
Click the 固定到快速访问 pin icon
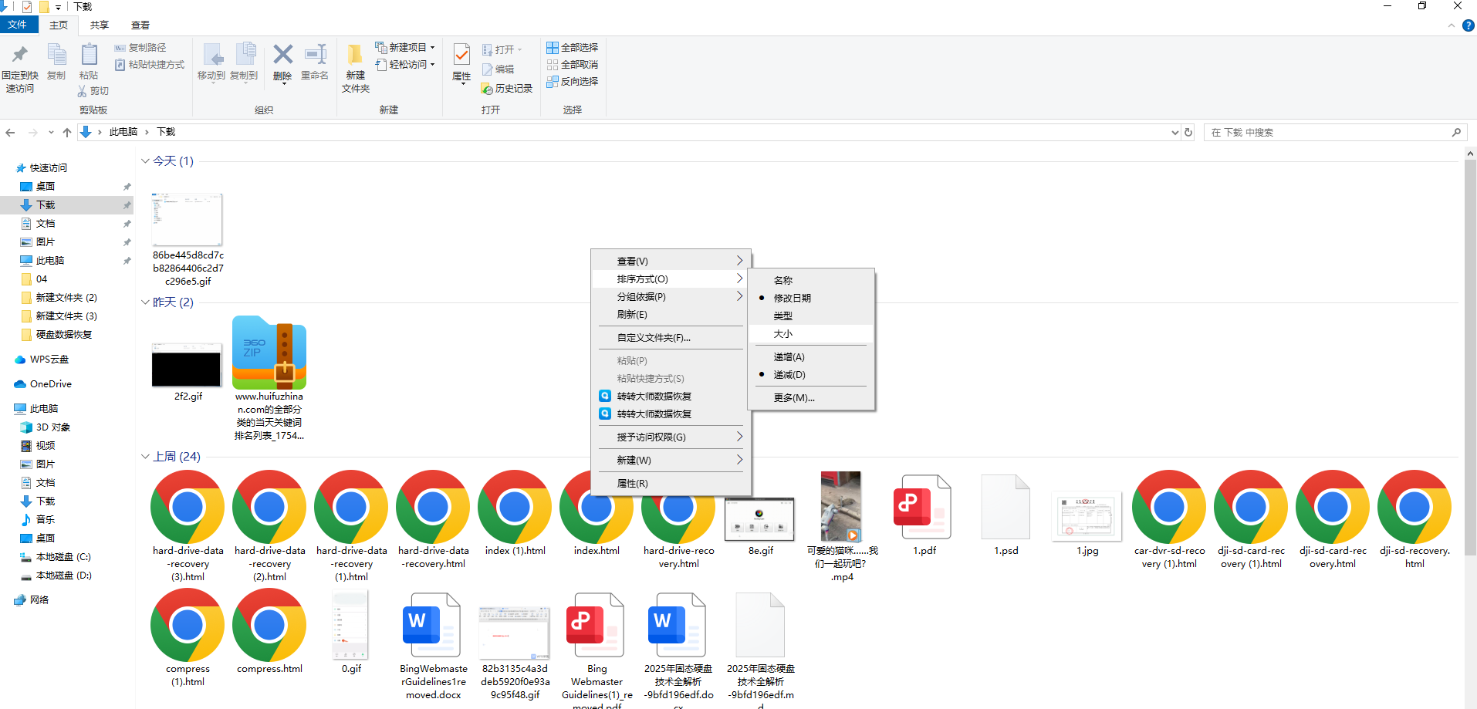(x=20, y=55)
